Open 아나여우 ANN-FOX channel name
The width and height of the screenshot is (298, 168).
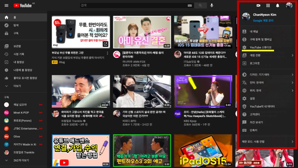[134, 62]
